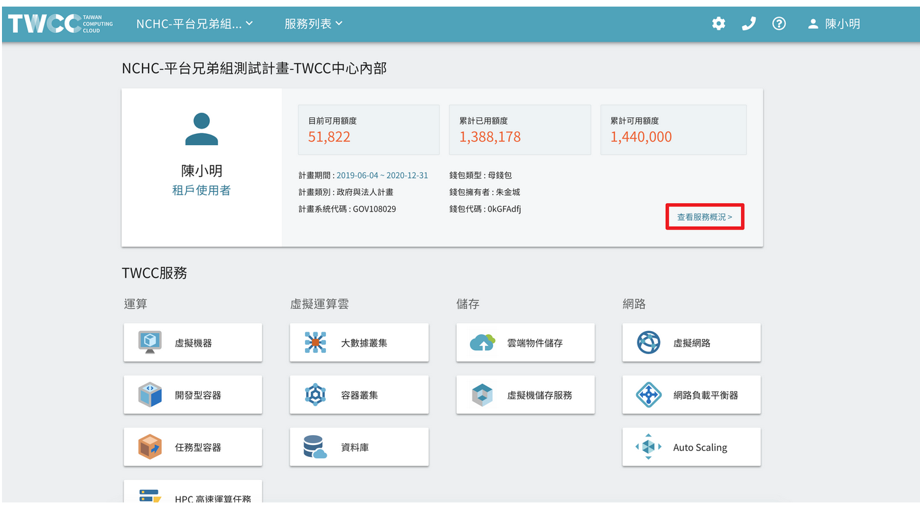The image size is (920, 513).
Task: Click the 虛擬網路 globe icon
Action: click(649, 342)
